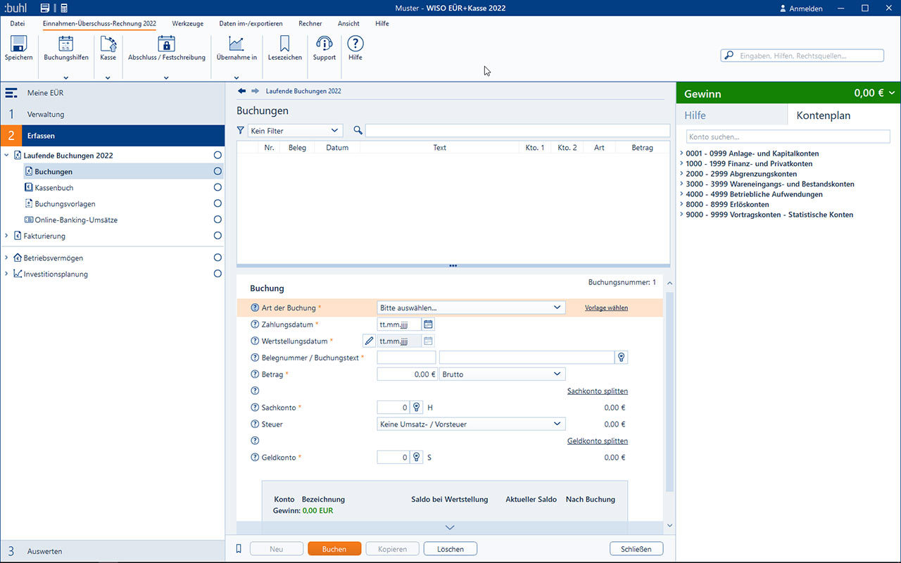Viewport: 901px width, 563px height.
Task: Click the Schließen button
Action: click(x=636, y=549)
